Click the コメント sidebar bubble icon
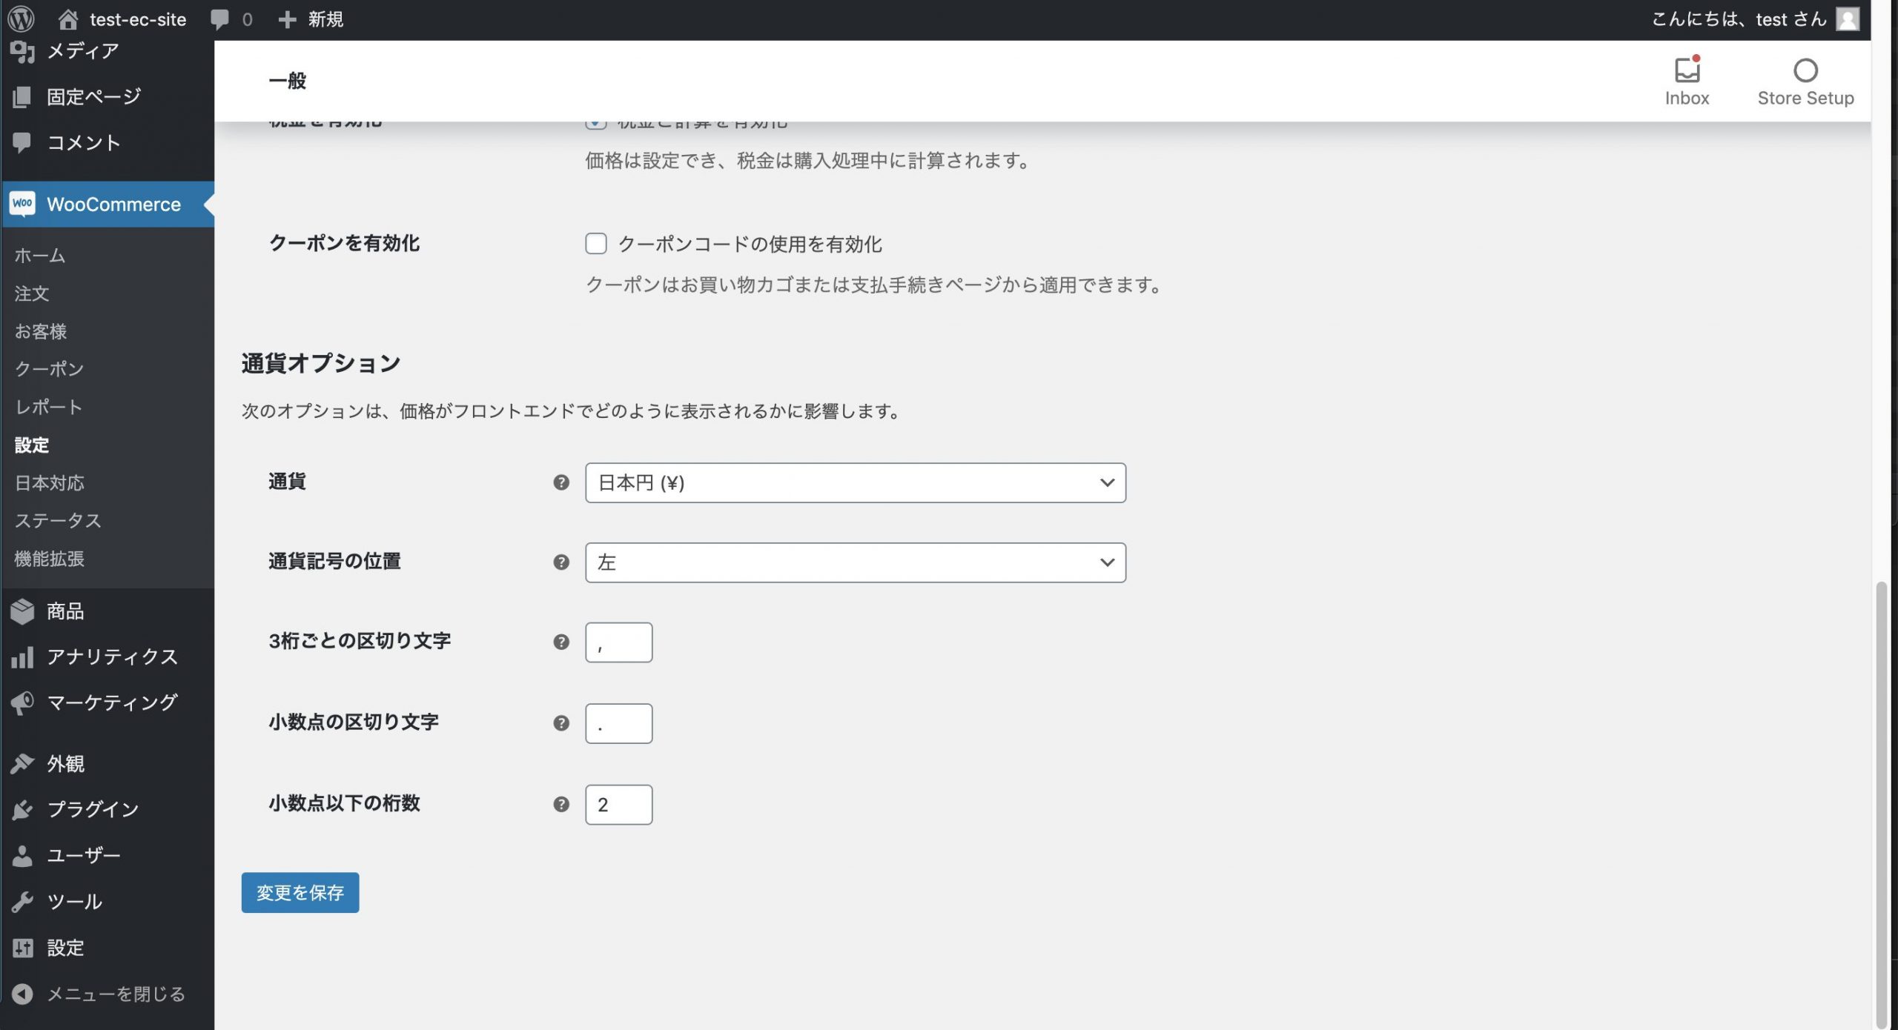 coord(22,142)
